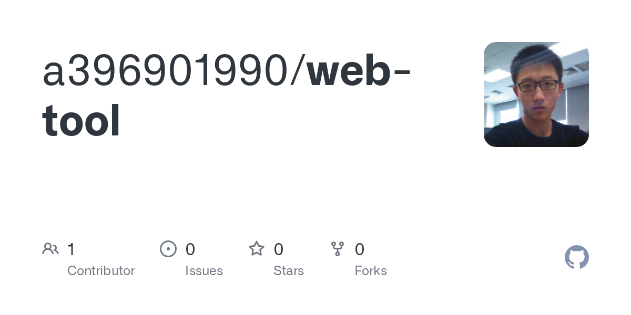
Task: Click the owner name a396901990
Action: pos(165,72)
